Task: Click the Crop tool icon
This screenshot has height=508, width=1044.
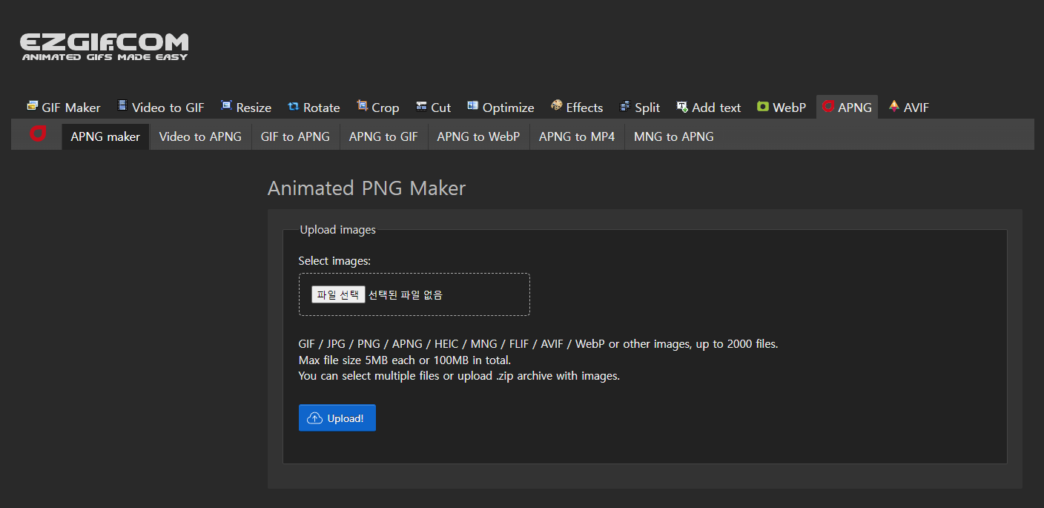Action: click(362, 106)
